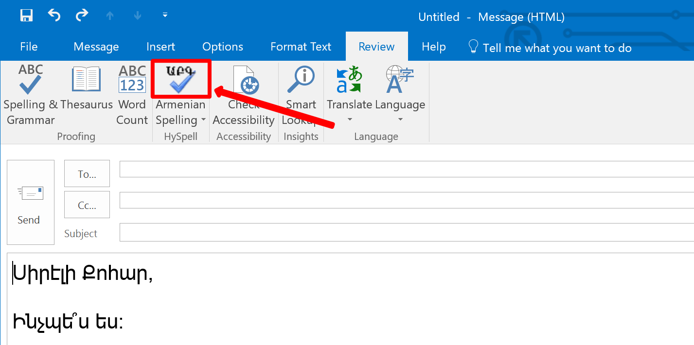Image resolution: width=694 pixels, height=345 pixels.
Task: Click the Redo arrow icon
Action: pyautogui.click(x=82, y=16)
